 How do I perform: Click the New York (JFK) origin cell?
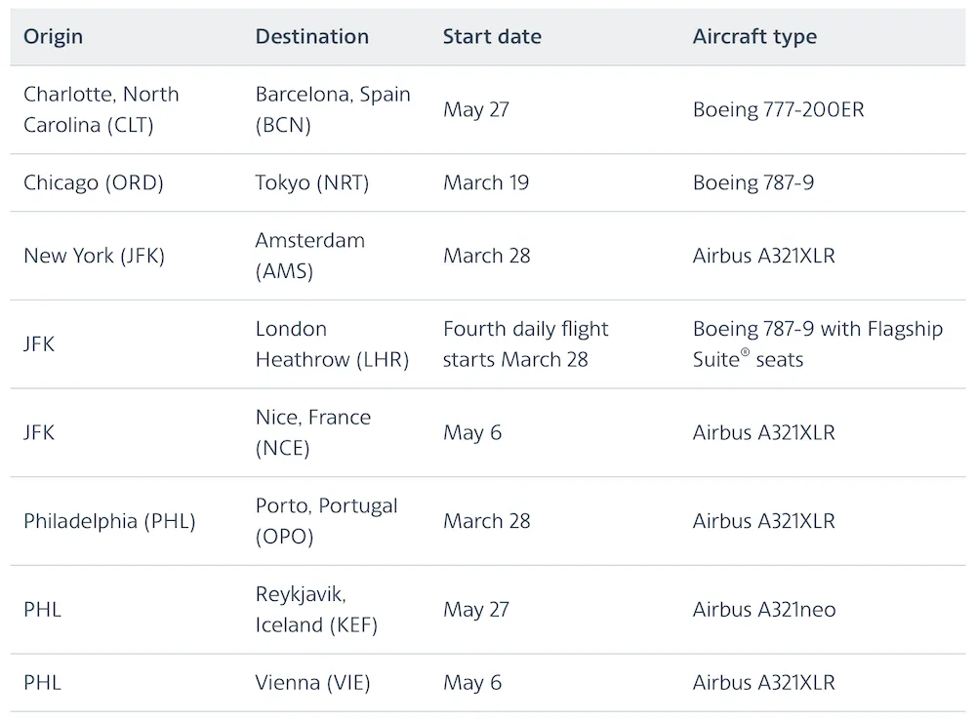[x=94, y=256]
